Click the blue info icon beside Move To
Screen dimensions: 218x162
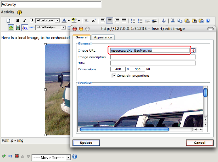75,157
